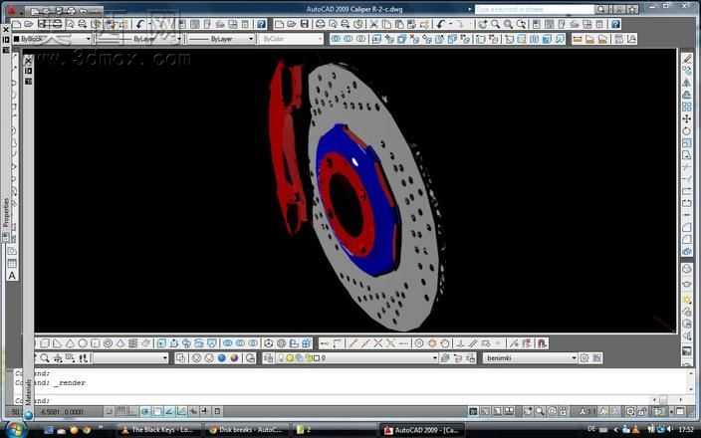Switch to 2D Wireframe visual style

180,358
